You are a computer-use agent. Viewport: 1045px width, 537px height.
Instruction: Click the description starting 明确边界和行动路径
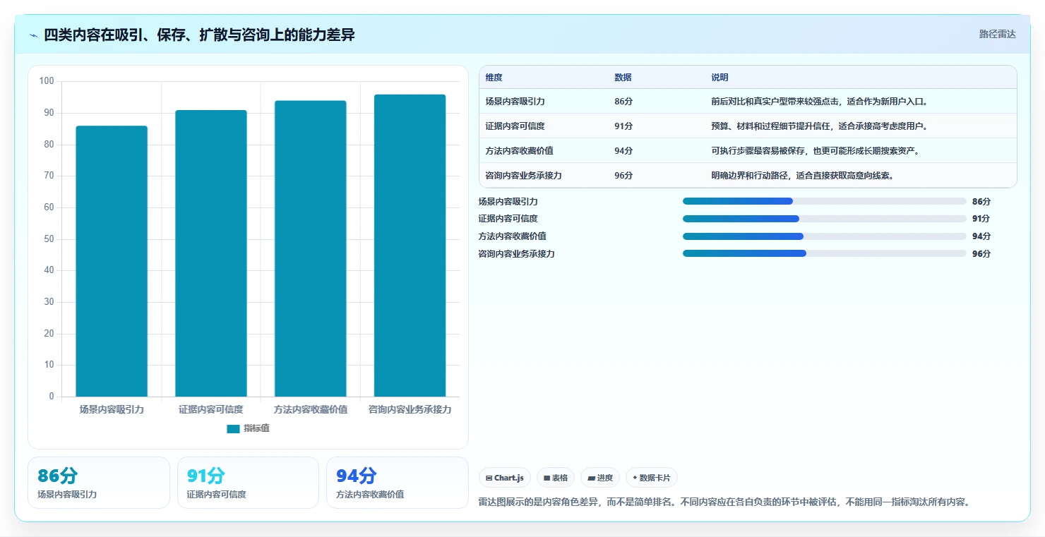pyautogui.click(x=802, y=176)
